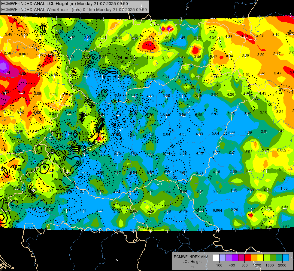This screenshot has height=271, width=294.
Task: Click the lime green legend swatch
Action: 267,258
